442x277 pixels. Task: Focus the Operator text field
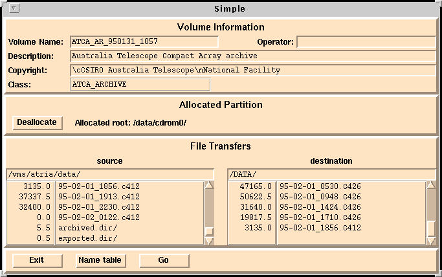click(366, 42)
